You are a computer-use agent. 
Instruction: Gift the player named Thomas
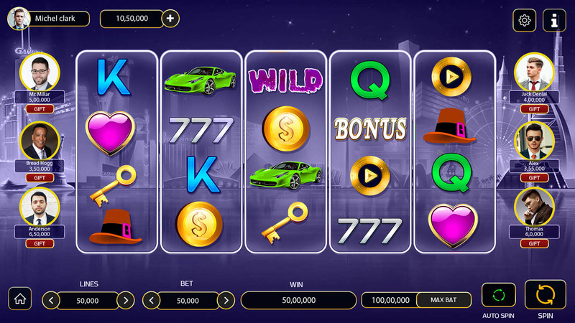coord(534,243)
